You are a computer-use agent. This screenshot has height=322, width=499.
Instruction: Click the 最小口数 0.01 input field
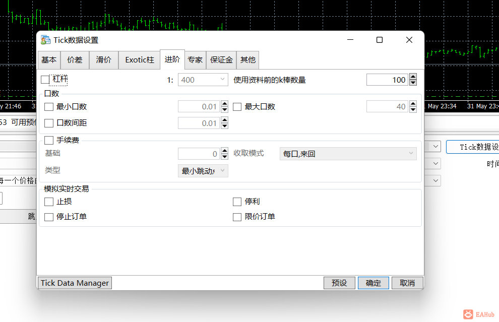199,107
